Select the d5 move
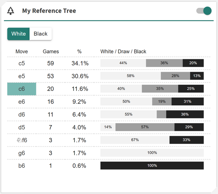This screenshot has width=218, height=194. [22, 127]
